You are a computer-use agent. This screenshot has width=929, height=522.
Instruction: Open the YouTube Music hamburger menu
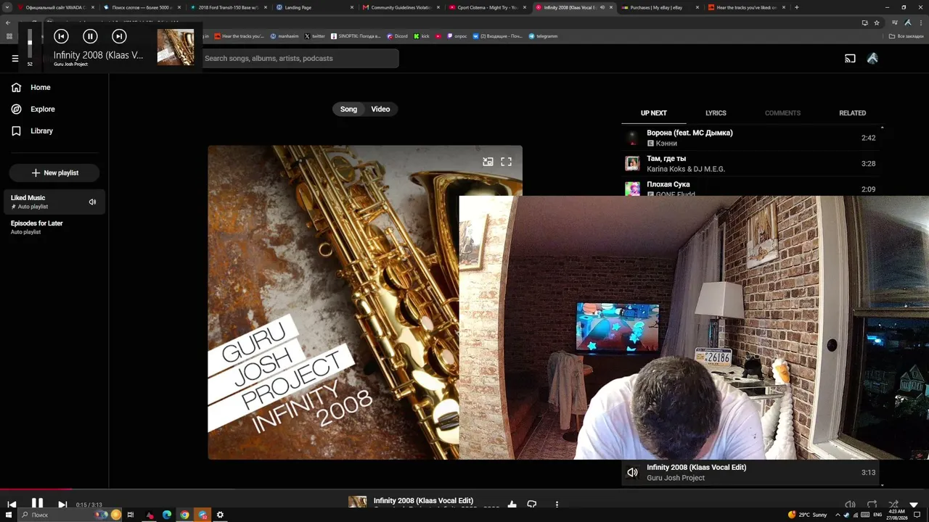point(15,59)
